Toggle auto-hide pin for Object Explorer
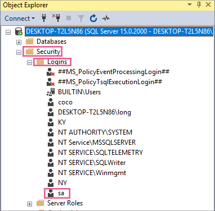215x211 pixels. (199, 4)
